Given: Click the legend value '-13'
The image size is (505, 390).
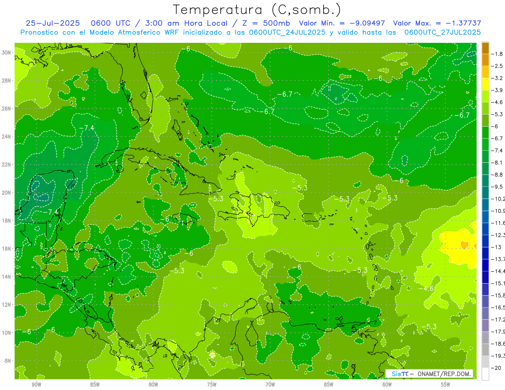Looking at the screenshot, I should [x=496, y=247].
